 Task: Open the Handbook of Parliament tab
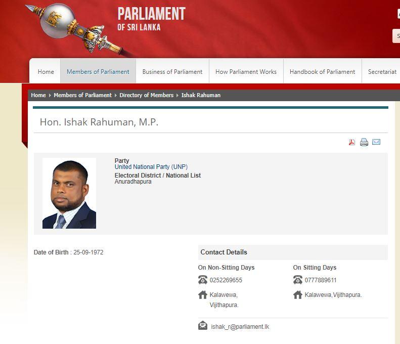[x=322, y=72]
